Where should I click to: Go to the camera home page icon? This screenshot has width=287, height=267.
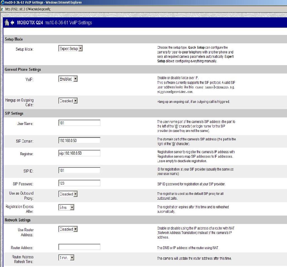tap(7, 22)
